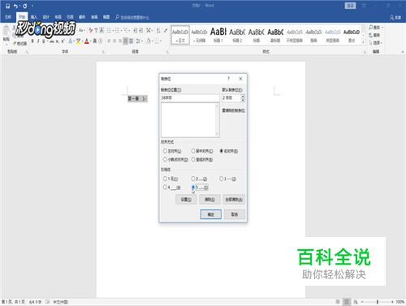Click the zoom slider in status bar
The image size is (406, 306).
click(378, 302)
